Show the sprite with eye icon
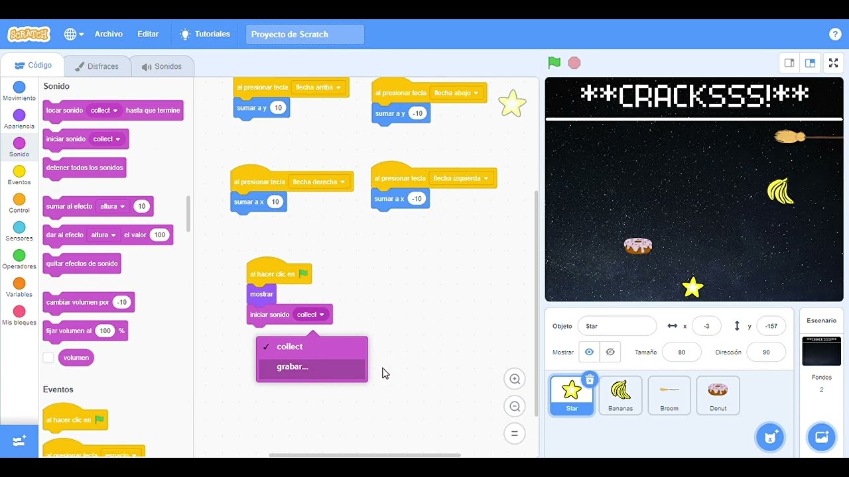The height and width of the screenshot is (477, 849). [x=589, y=352]
